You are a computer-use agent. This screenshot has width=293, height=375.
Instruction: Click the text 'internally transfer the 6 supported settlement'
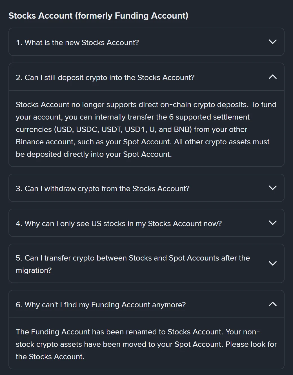(x=172, y=117)
